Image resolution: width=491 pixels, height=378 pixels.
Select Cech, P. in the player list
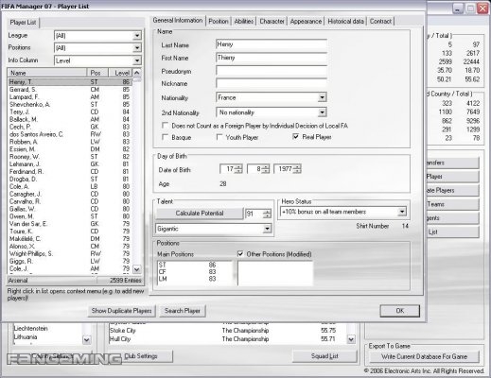tap(70, 127)
